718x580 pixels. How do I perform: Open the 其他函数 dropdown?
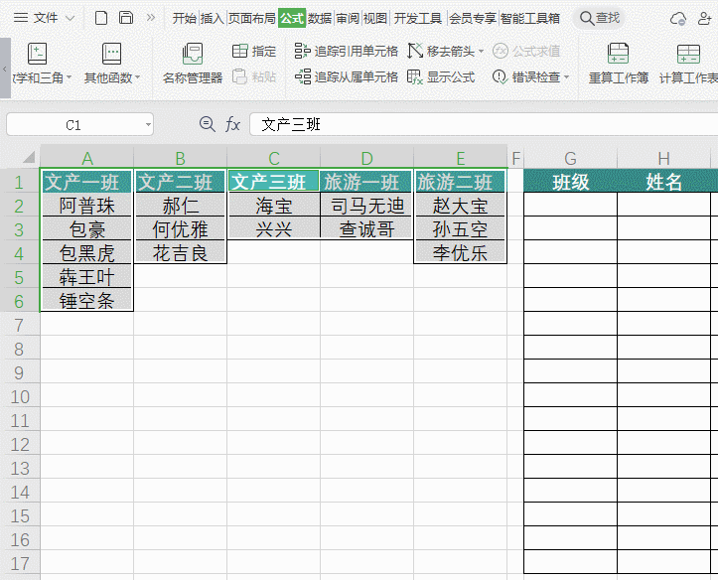coord(112,64)
